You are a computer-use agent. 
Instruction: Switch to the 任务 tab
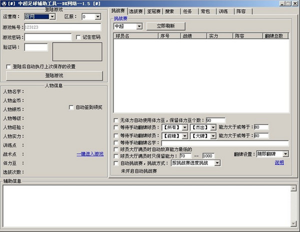(187, 11)
